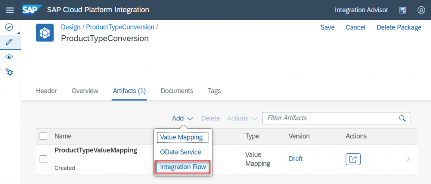Open the Draft version link
The width and height of the screenshot is (431, 184).
tap(295, 159)
